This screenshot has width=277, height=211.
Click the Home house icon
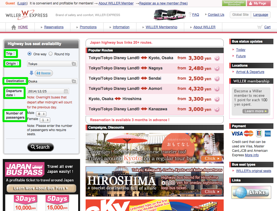click(14, 27)
